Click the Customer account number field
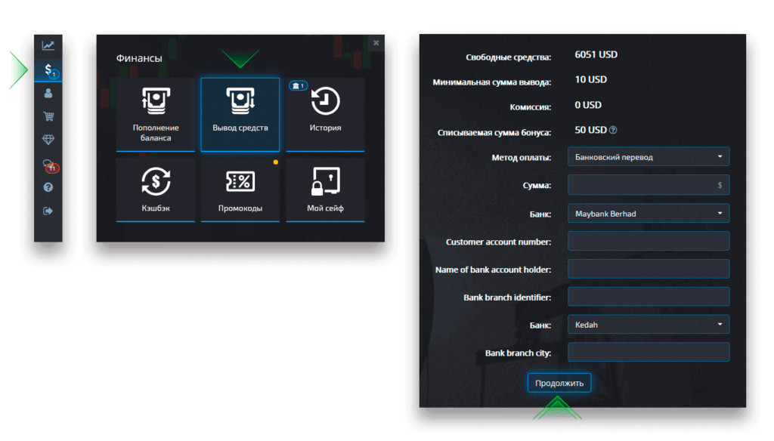Image resolution: width=774 pixels, height=441 pixels. pos(648,242)
